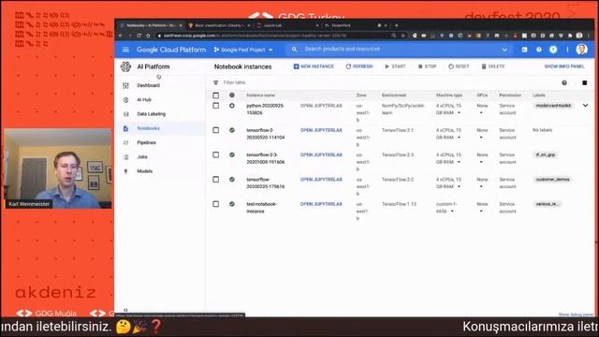Open notifications icon in header
Image resolution: width=599 pixels, height=337 pixels.
(553, 50)
